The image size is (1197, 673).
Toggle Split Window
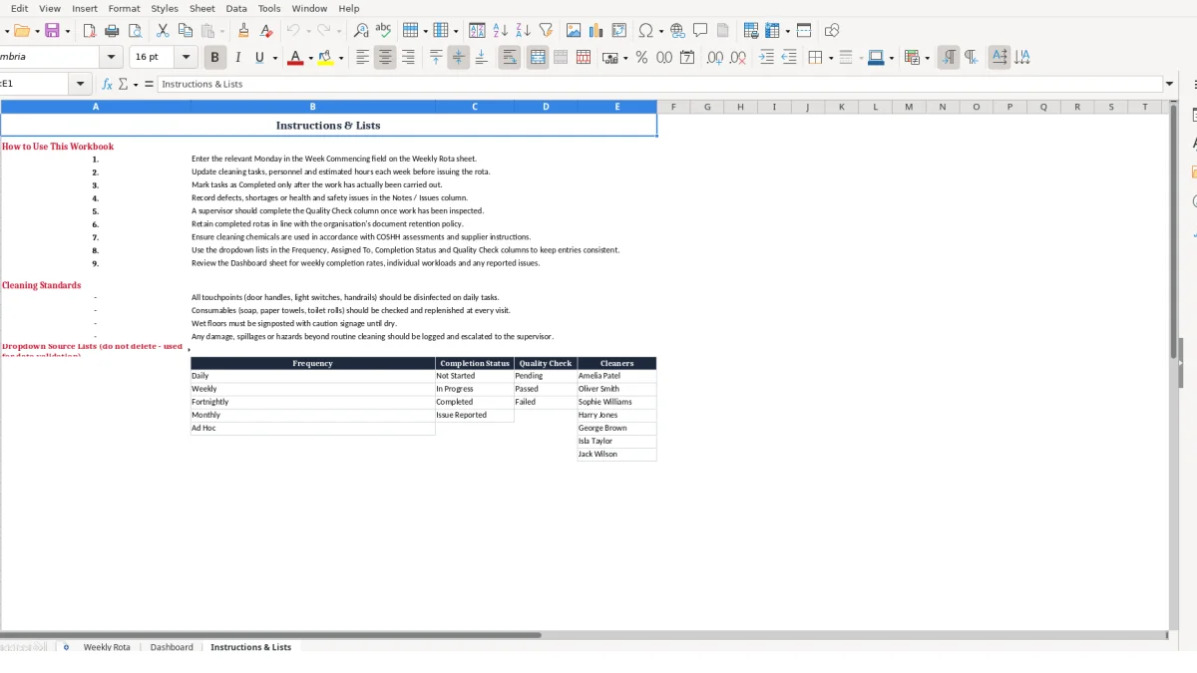tap(804, 31)
